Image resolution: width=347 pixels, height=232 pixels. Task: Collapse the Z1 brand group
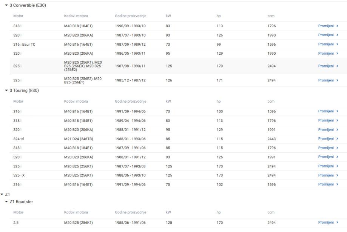3,194
